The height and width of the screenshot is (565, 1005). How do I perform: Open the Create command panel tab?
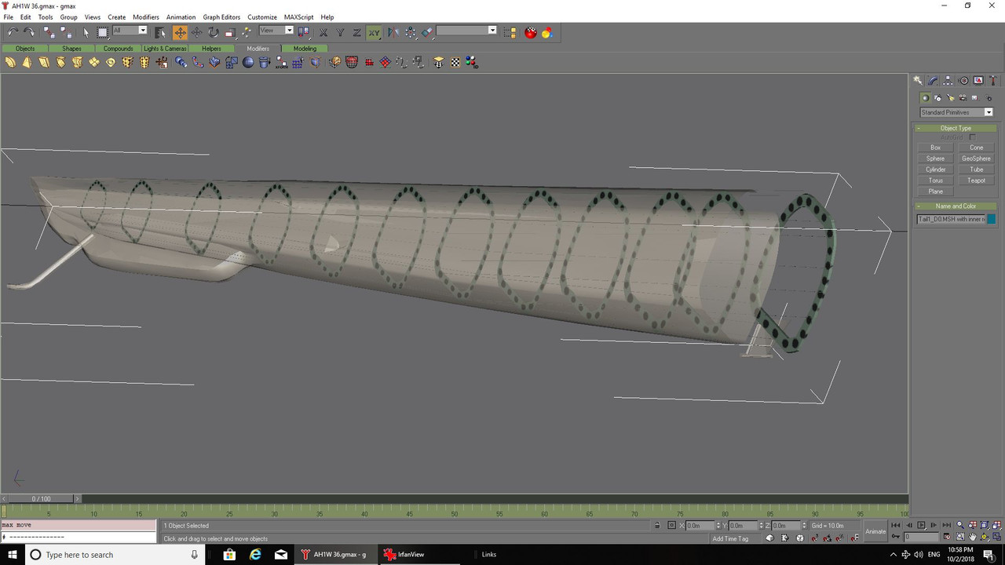918,81
